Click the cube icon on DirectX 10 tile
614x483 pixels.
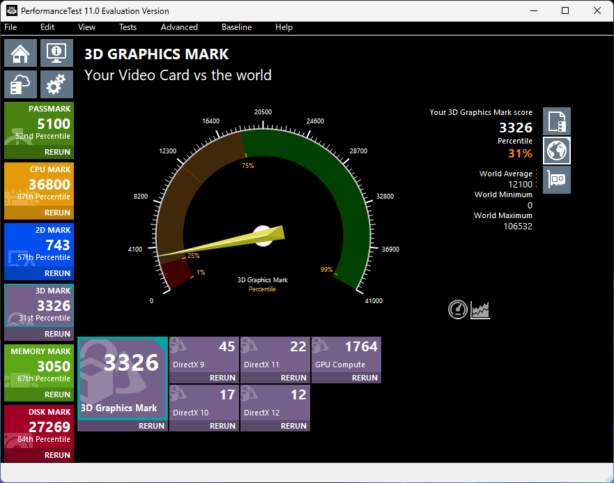tap(178, 393)
